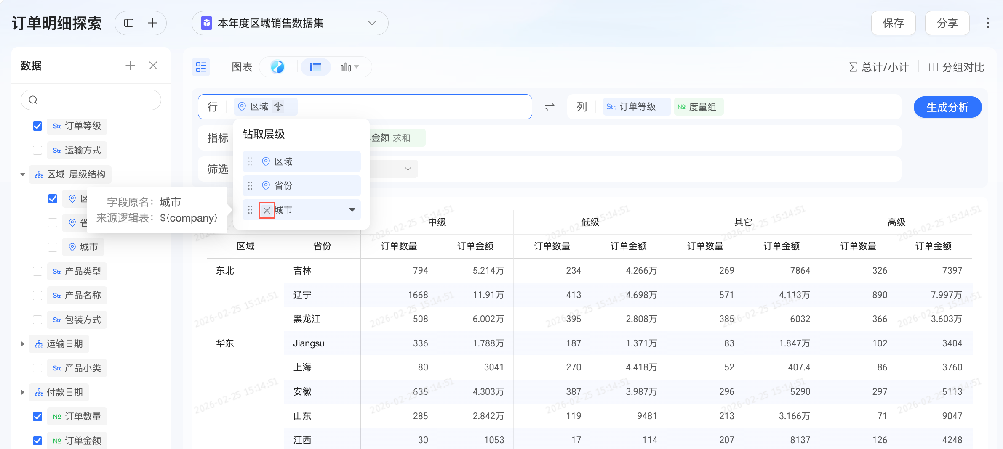Open the 城市 drill level dropdown arrow

[352, 210]
